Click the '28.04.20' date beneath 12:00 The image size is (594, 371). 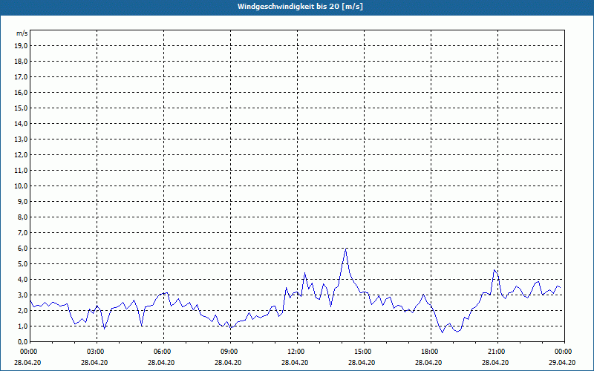[295, 362]
